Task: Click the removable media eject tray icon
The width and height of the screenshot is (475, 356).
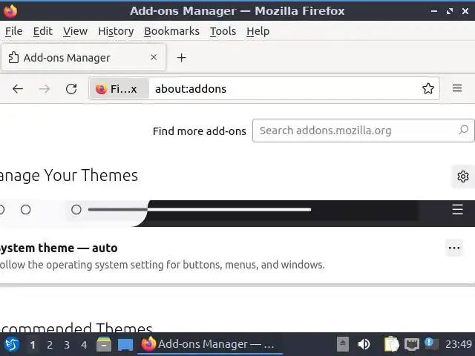Action: (343, 344)
